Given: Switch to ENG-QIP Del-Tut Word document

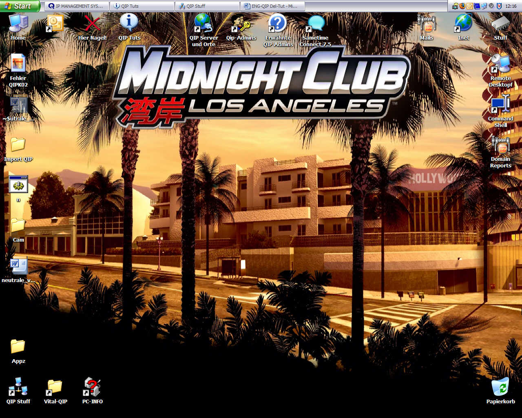Looking at the screenshot, I should tap(272, 6).
